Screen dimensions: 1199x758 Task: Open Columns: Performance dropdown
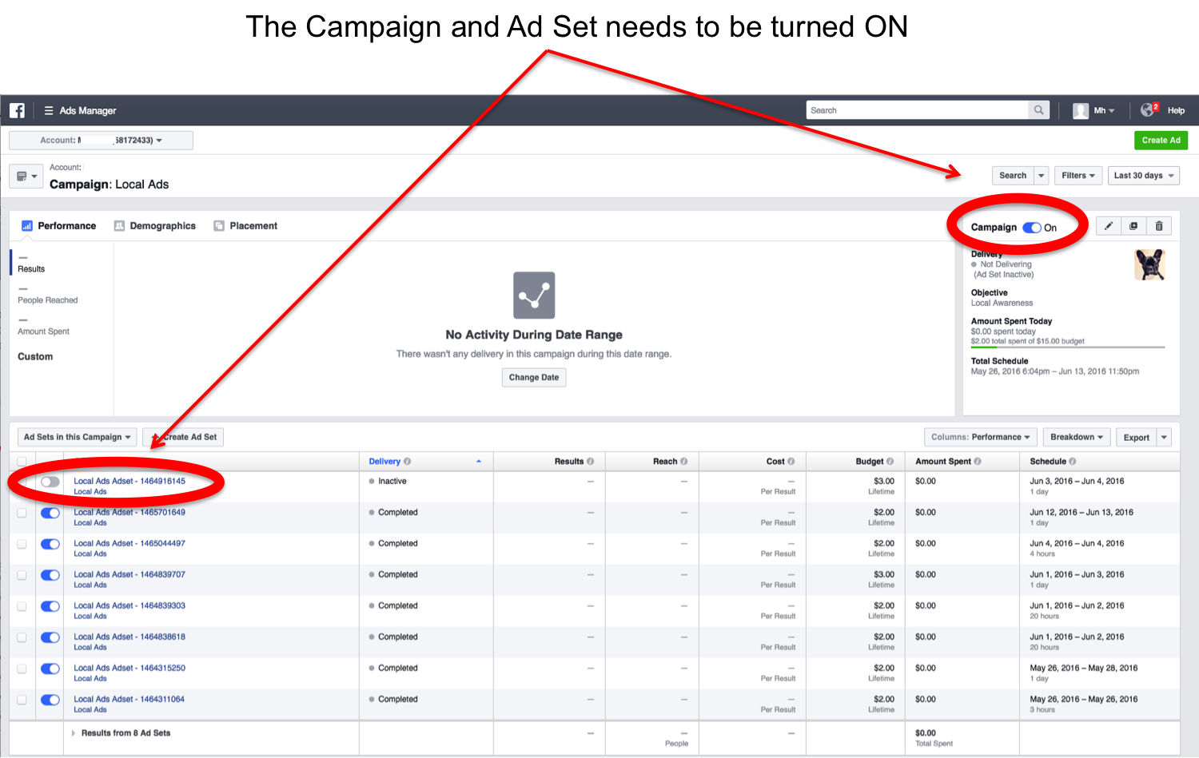pos(981,437)
